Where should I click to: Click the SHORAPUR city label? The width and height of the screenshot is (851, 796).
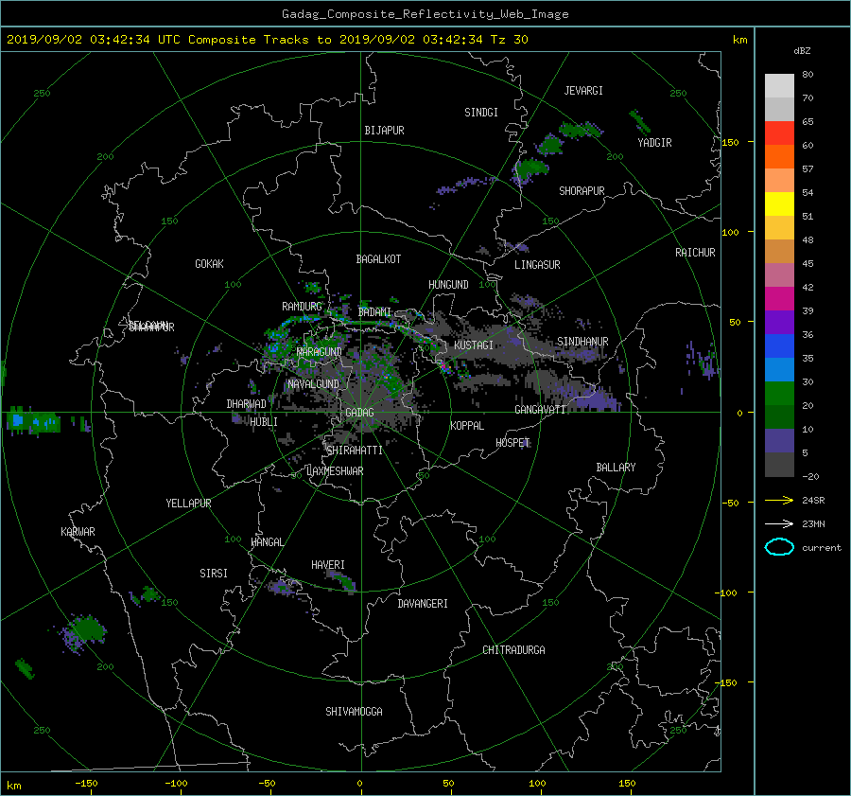point(582,191)
